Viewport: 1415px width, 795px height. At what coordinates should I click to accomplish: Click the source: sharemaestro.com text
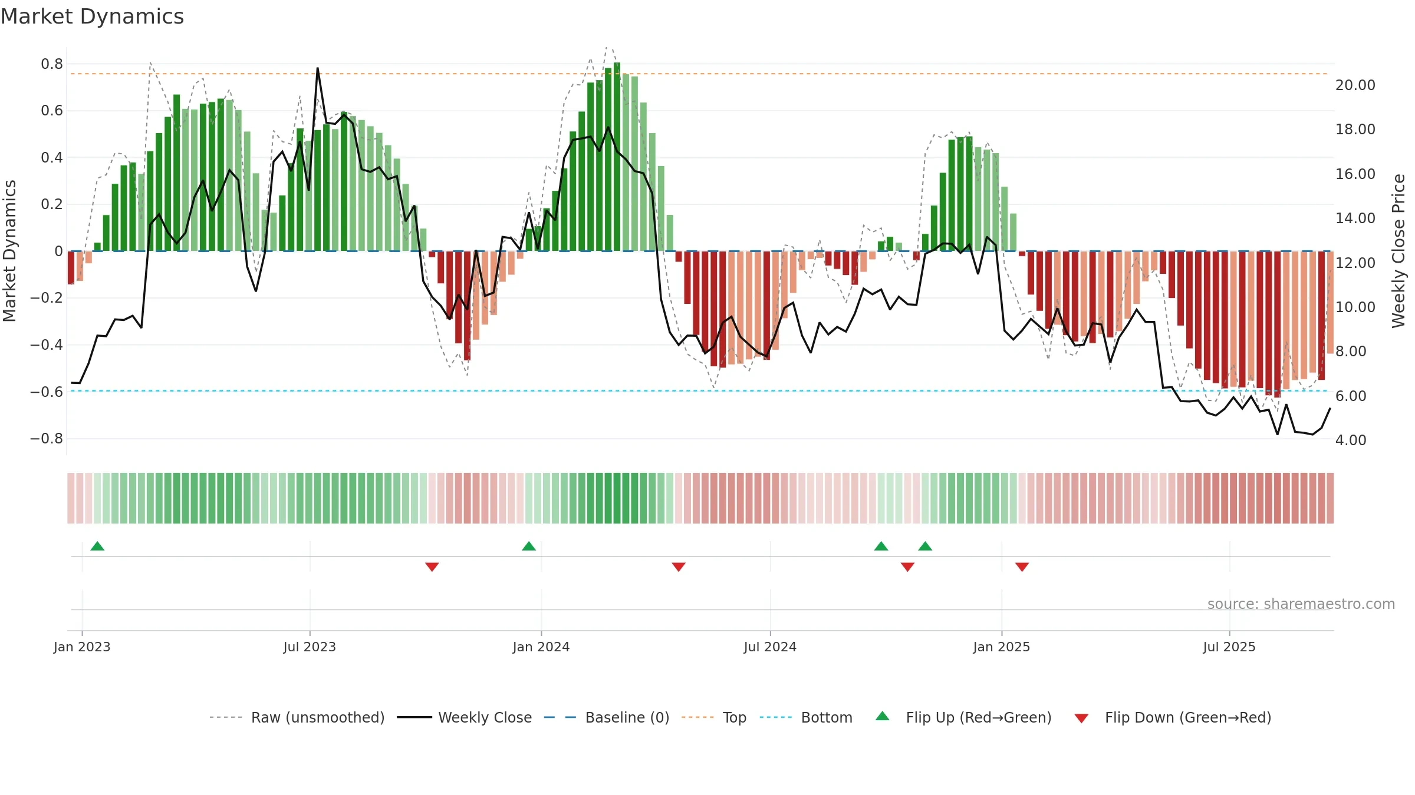[1301, 604]
